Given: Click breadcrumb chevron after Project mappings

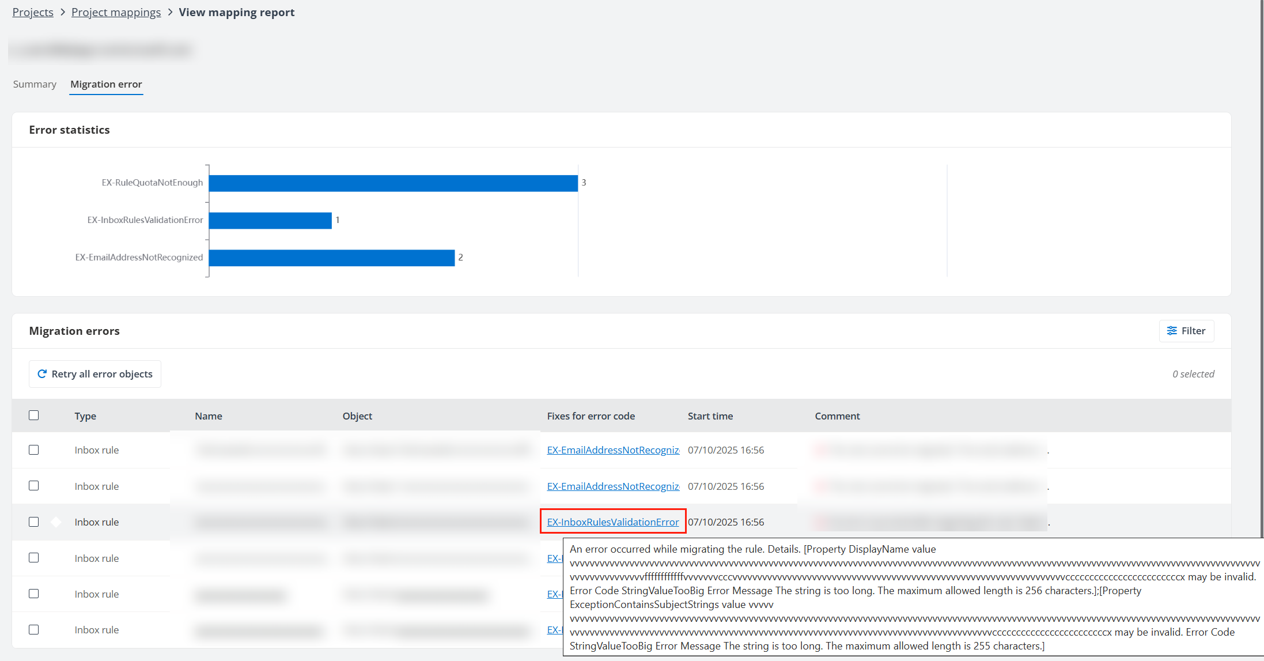Looking at the screenshot, I should pyautogui.click(x=170, y=12).
